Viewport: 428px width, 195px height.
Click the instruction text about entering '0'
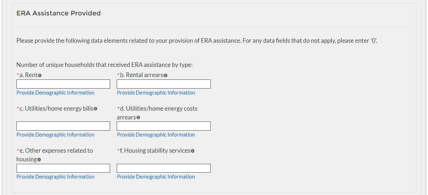click(197, 41)
